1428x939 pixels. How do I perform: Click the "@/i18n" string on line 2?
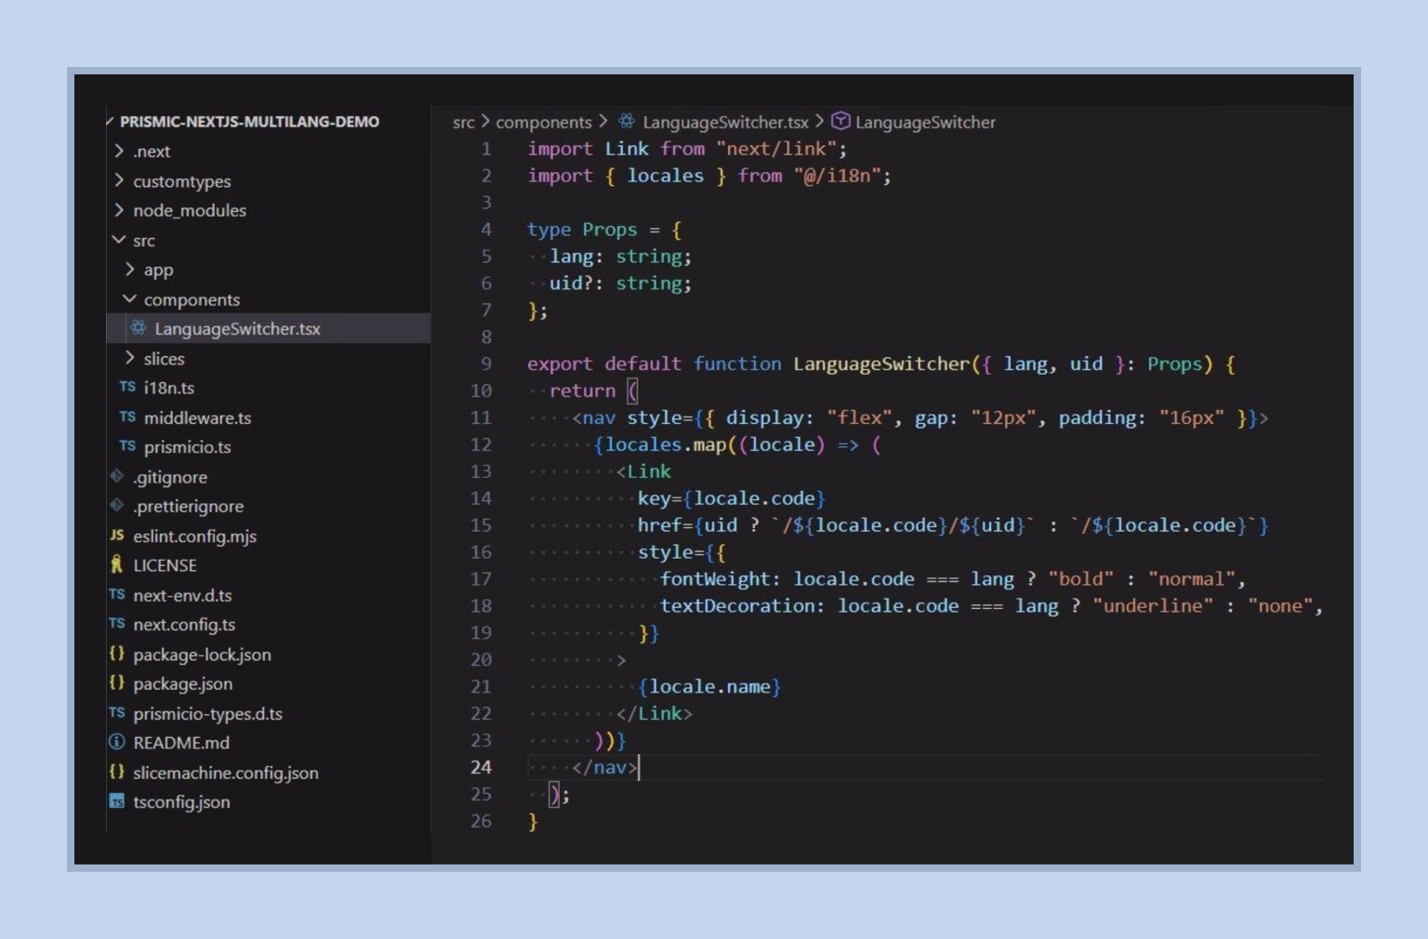tap(837, 176)
